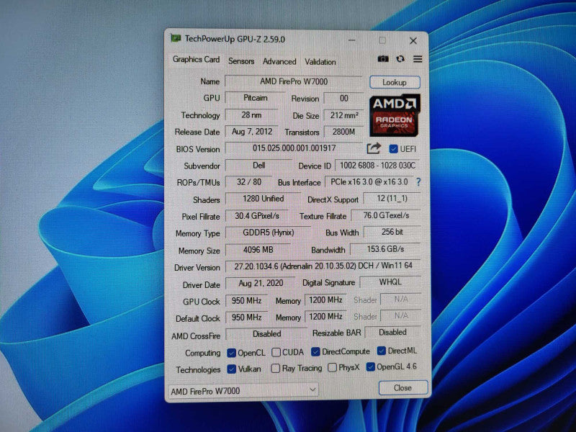Click the Revision field showing 00
This screenshot has height=432, width=576.
point(343,99)
